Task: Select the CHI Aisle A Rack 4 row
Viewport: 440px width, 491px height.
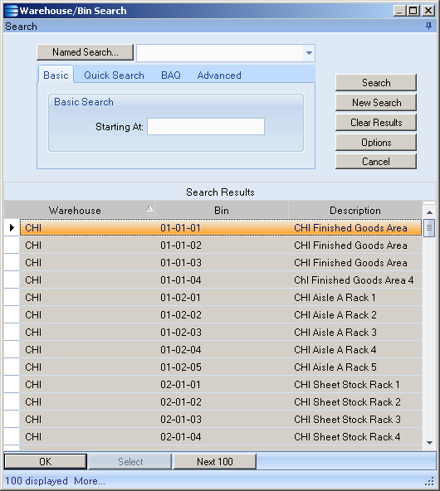Action: 221,350
